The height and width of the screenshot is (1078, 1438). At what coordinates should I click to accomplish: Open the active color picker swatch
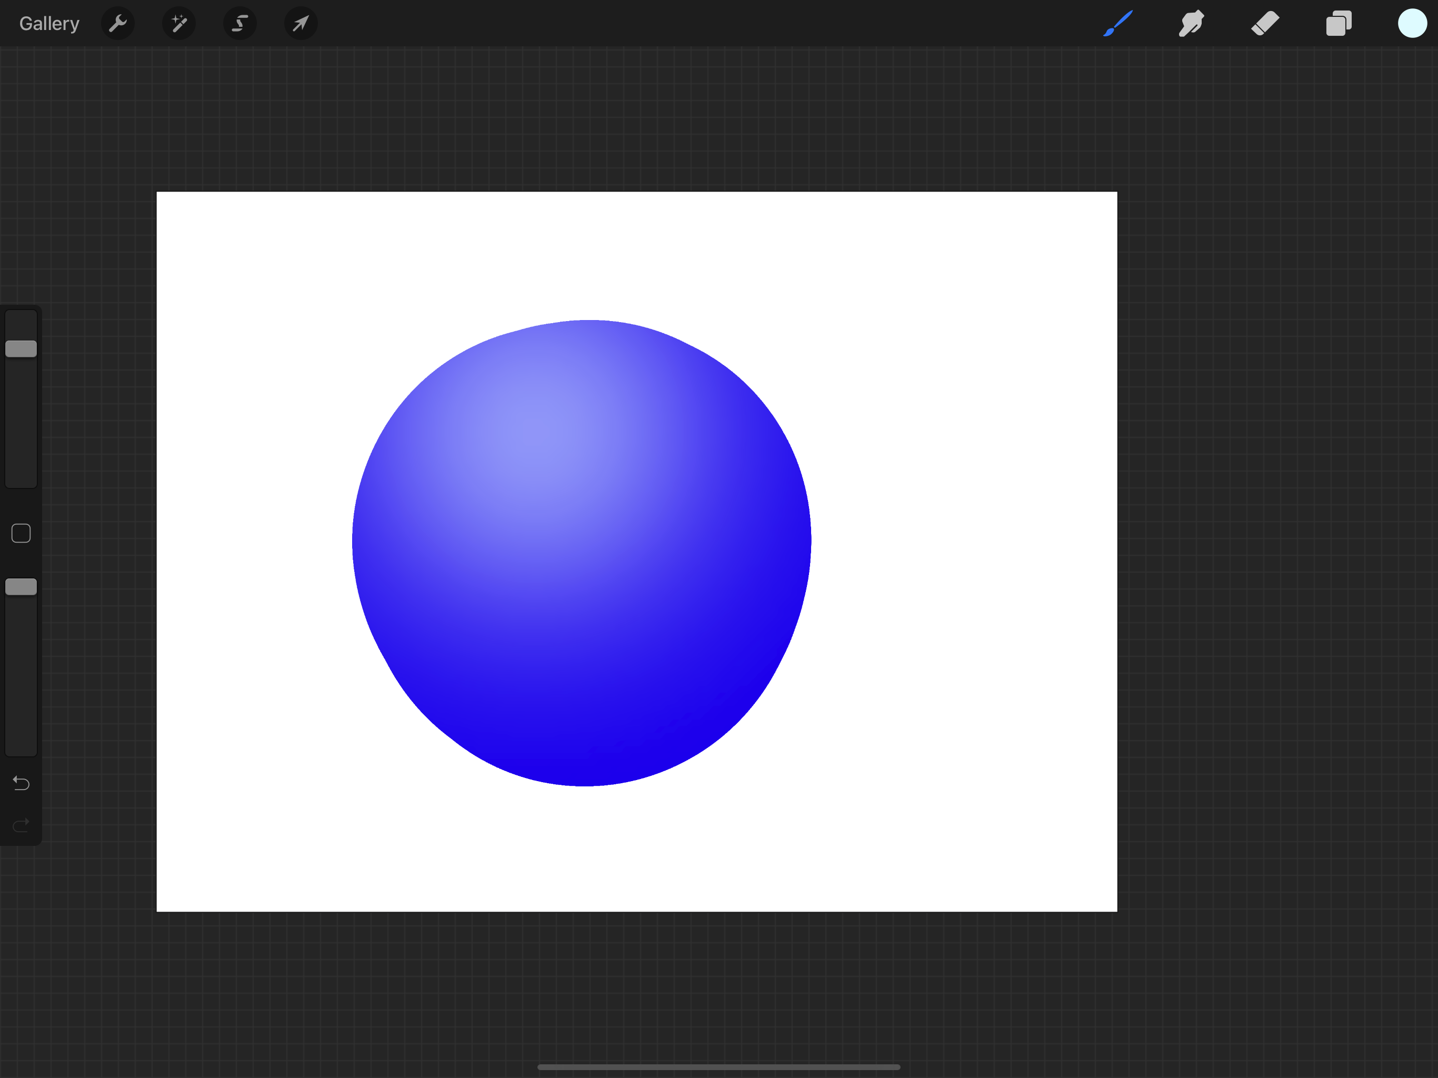(x=1412, y=23)
